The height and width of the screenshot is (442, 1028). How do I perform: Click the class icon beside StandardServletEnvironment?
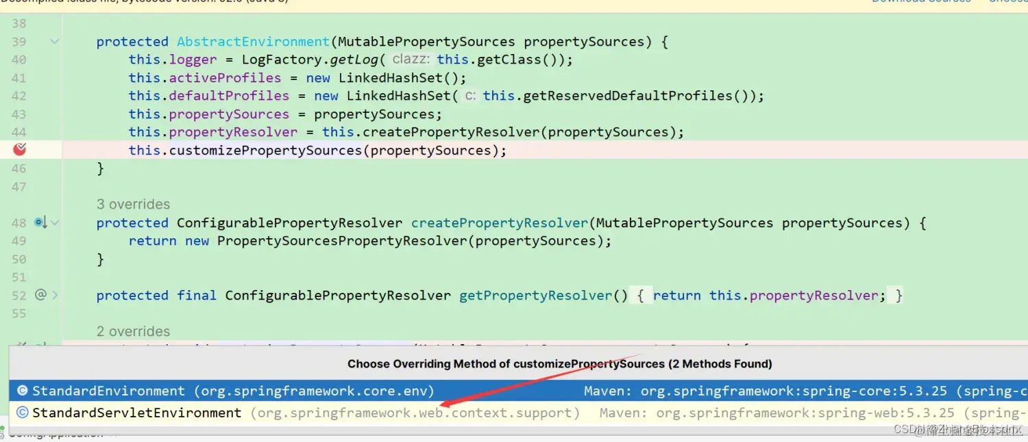[x=23, y=413]
